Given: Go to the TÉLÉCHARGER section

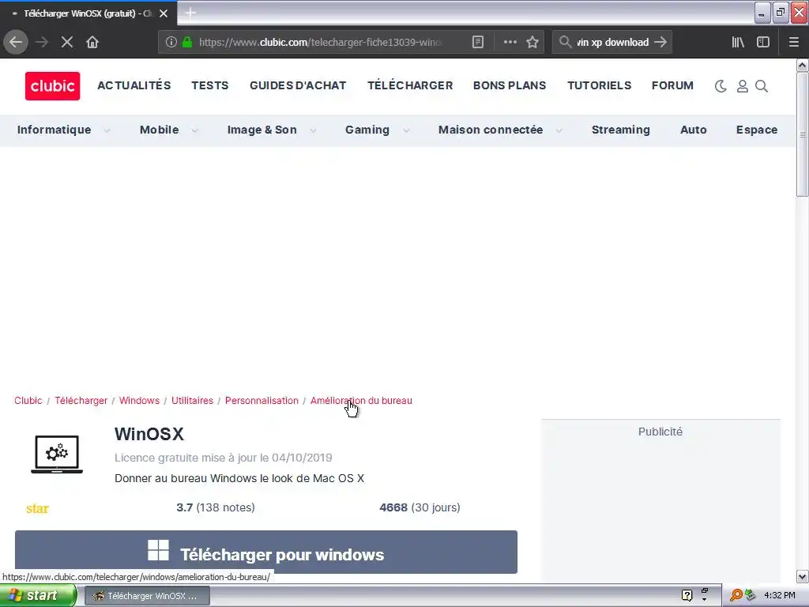Looking at the screenshot, I should pos(410,85).
